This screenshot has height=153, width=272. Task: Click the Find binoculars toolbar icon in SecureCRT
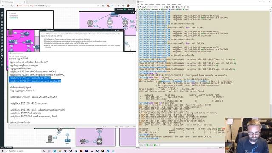(x=170, y=7)
